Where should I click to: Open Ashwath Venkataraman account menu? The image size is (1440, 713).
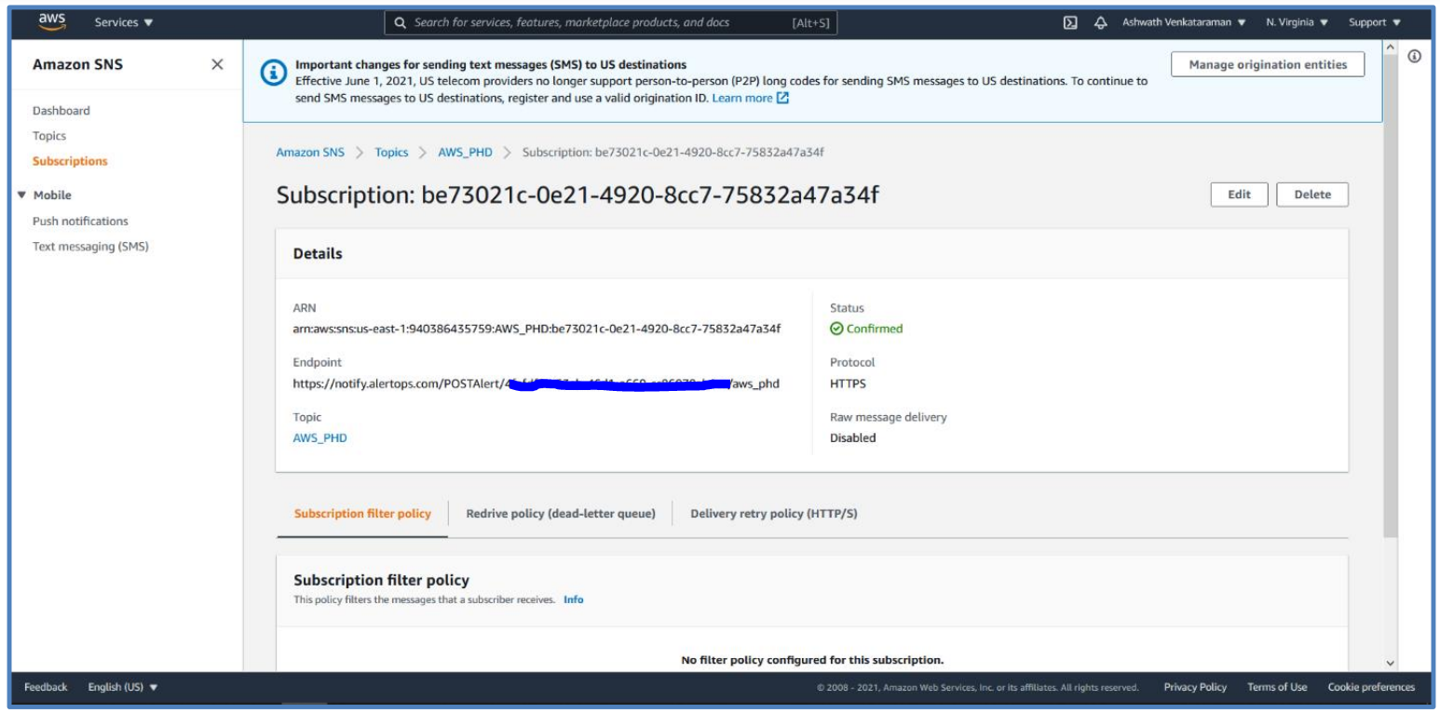pos(1184,23)
